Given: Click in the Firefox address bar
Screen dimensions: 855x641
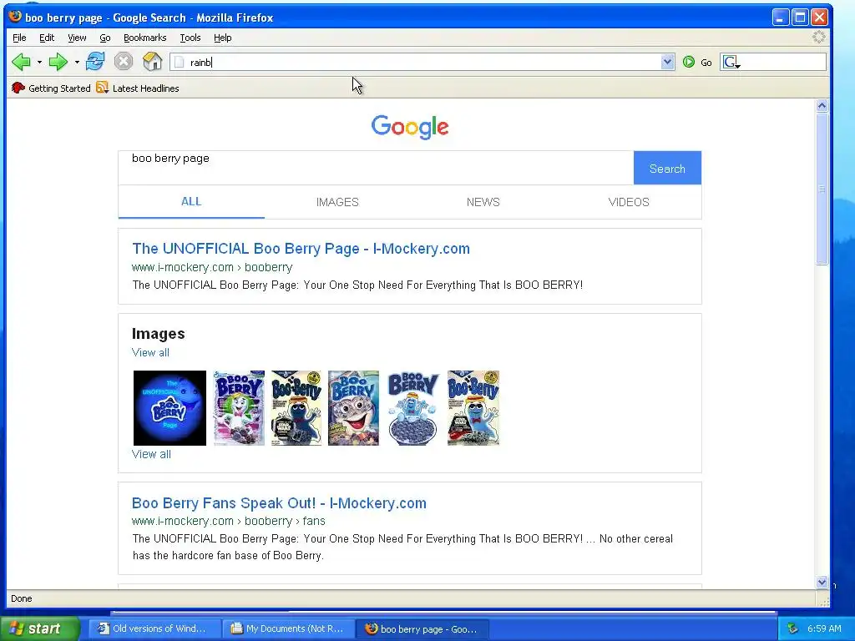Looking at the screenshot, I should point(422,62).
